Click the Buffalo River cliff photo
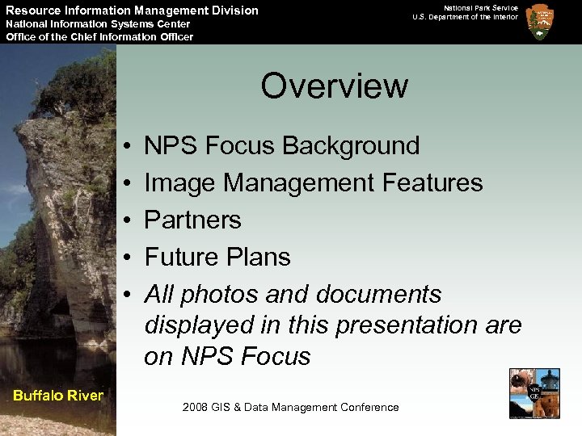Image resolution: width=582 pixels, height=436 pixels. click(58, 240)
